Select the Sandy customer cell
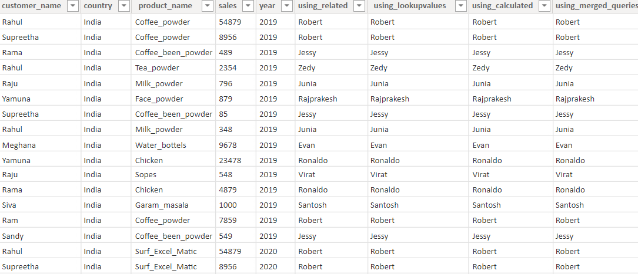Screen dimensions: 638x274 coord(13,236)
